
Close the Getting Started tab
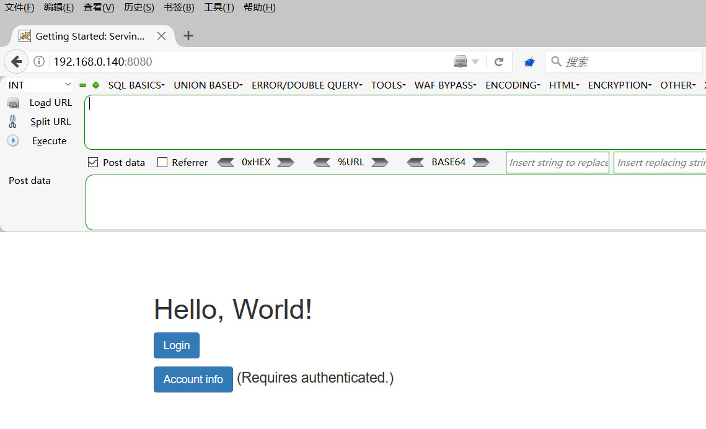click(x=161, y=36)
